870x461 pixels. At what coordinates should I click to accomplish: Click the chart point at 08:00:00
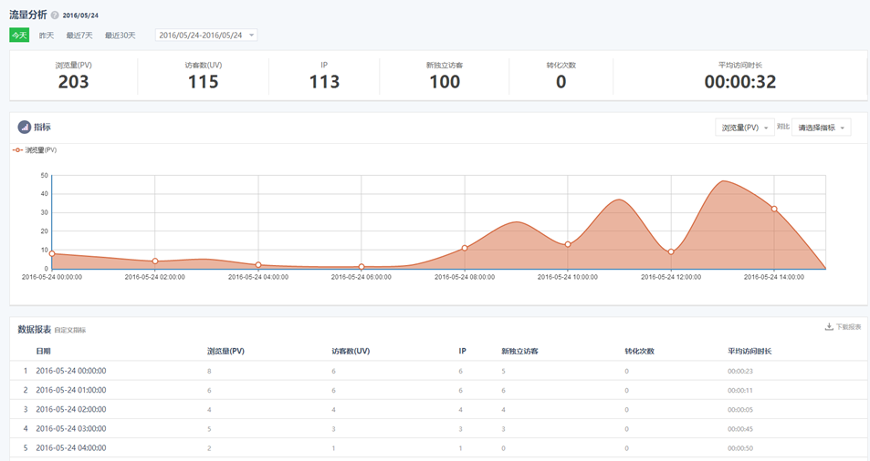(x=465, y=248)
